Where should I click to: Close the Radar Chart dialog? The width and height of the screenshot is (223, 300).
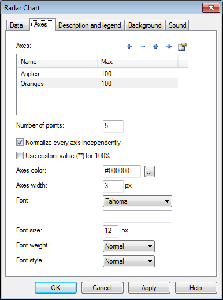(x=211, y=8)
